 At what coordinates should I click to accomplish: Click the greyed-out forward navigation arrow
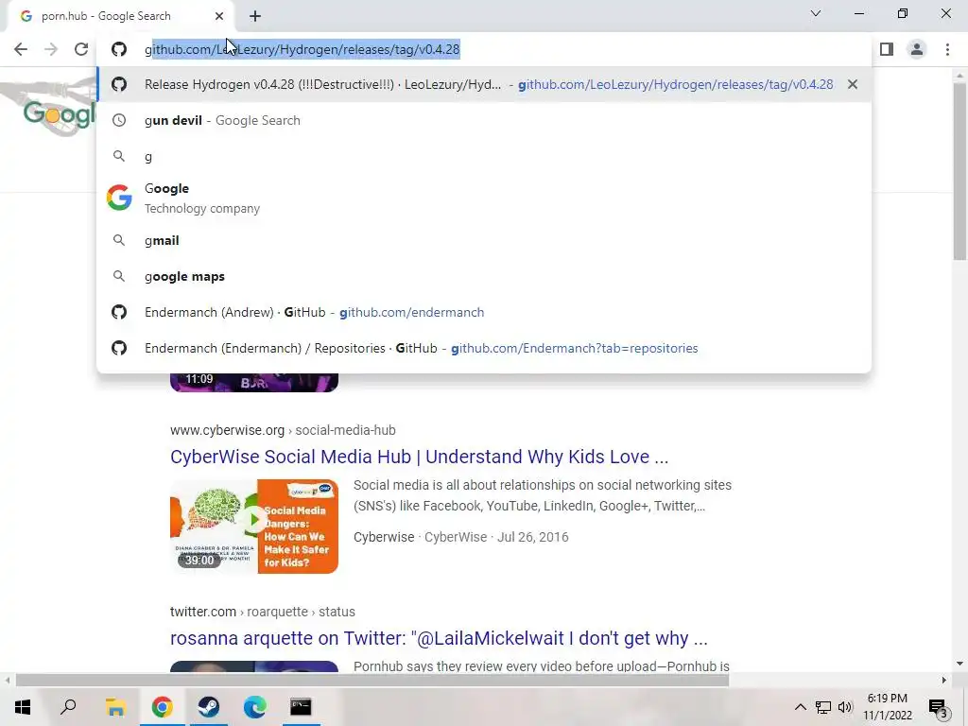[51, 49]
